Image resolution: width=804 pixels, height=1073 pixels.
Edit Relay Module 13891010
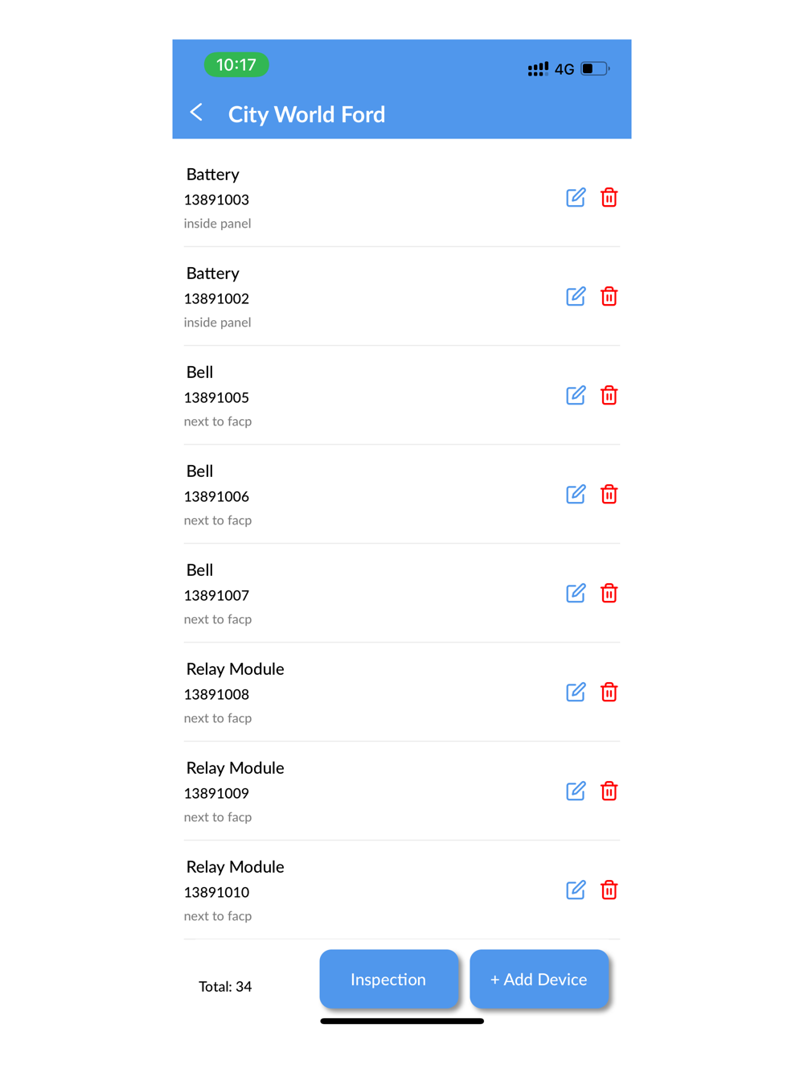(x=576, y=890)
